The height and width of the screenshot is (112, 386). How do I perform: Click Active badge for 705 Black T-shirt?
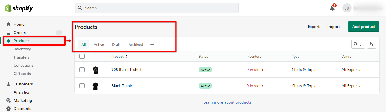coord(205,70)
